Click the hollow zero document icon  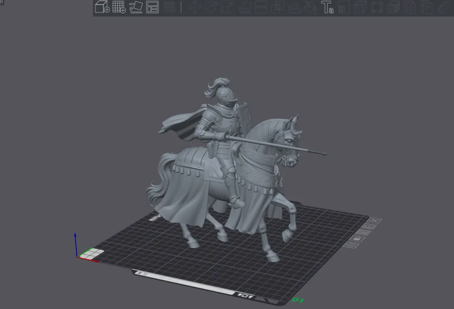[x=410, y=8]
